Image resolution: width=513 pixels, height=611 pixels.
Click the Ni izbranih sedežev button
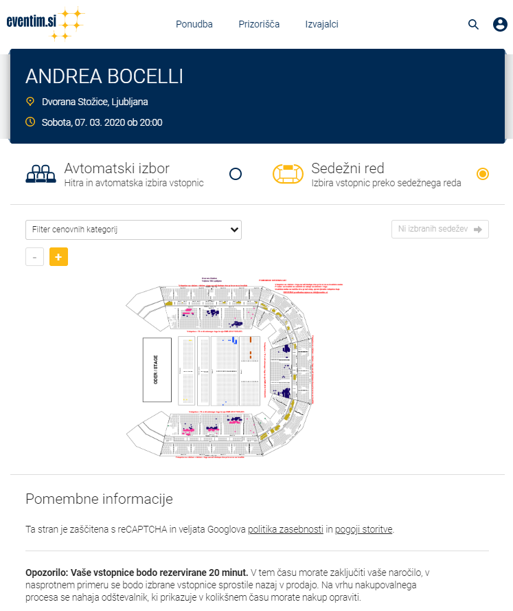pyautogui.click(x=440, y=229)
